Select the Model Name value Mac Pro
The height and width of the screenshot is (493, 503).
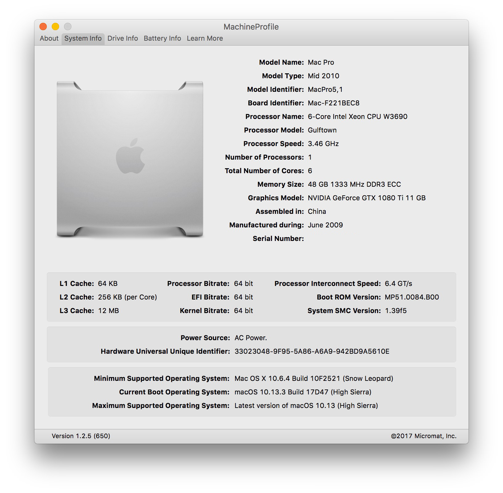(321, 62)
